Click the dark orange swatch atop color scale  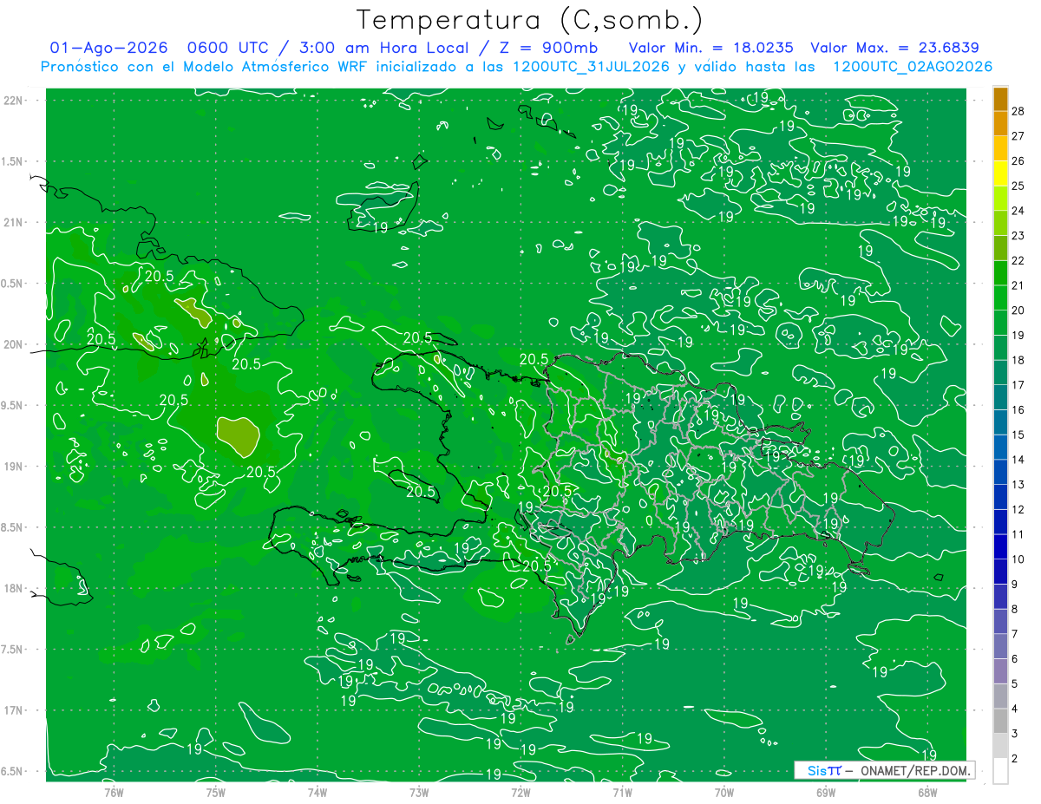pyautogui.click(x=1000, y=100)
